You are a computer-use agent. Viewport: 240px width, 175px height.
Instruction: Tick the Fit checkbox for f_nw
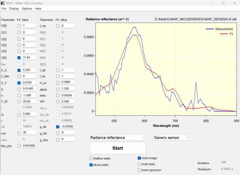pyautogui.click(x=58, y=26)
